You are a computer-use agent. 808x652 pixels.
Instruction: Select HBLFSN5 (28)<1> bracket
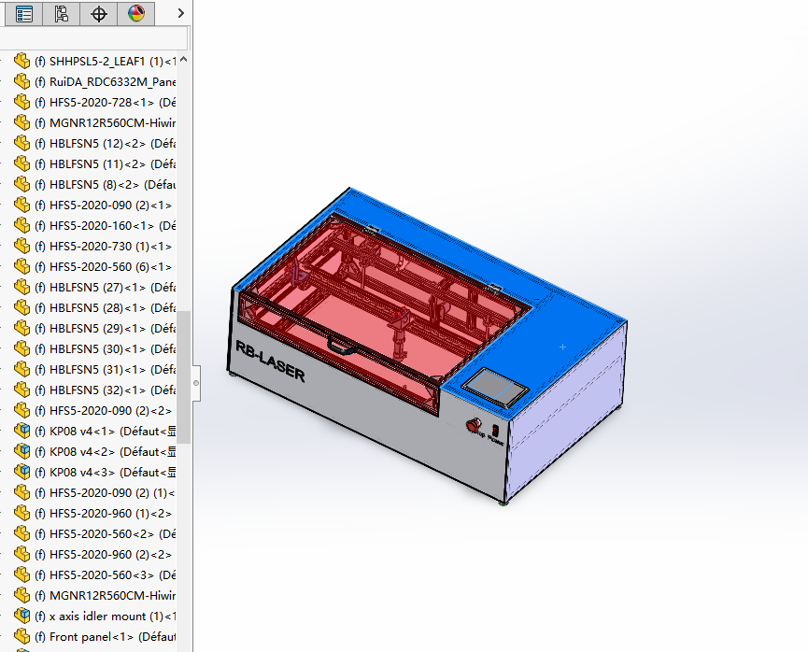[105, 307]
